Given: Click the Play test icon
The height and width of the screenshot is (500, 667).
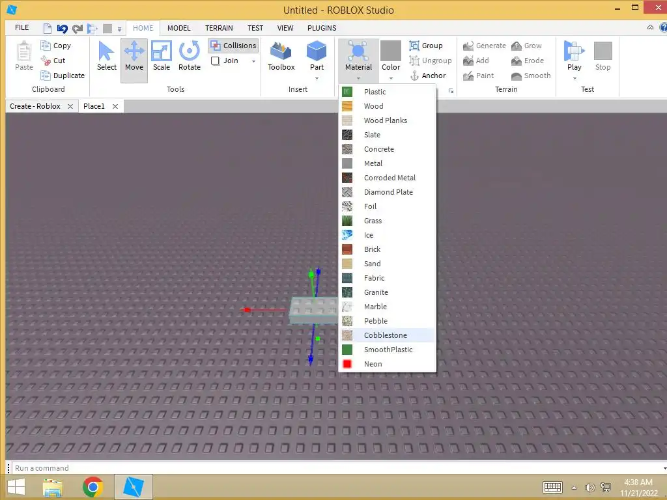Looking at the screenshot, I should [x=575, y=51].
